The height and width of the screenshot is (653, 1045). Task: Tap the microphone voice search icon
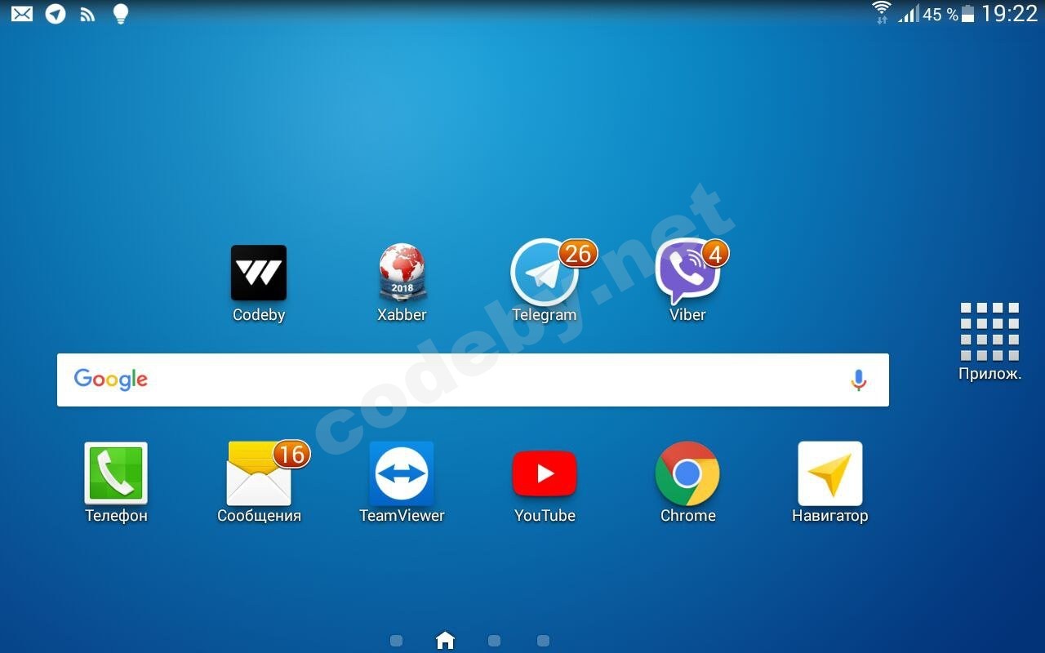pyautogui.click(x=858, y=380)
